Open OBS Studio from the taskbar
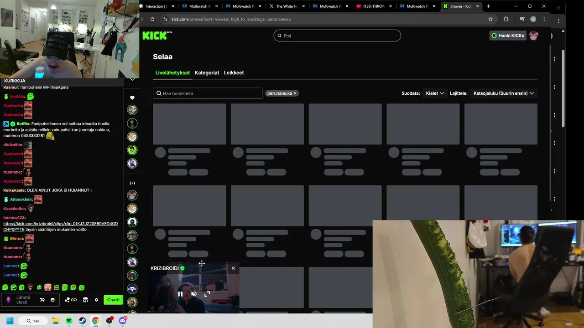Screen dimensions: 584x328 coord(109,321)
